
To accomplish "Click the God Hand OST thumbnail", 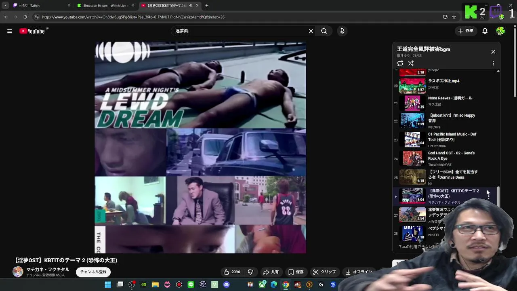I will tap(412, 158).
